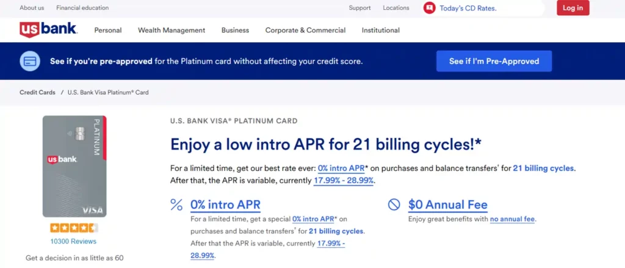Select the Institutional navigation item
The height and width of the screenshot is (268, 625).
(380, 30)
